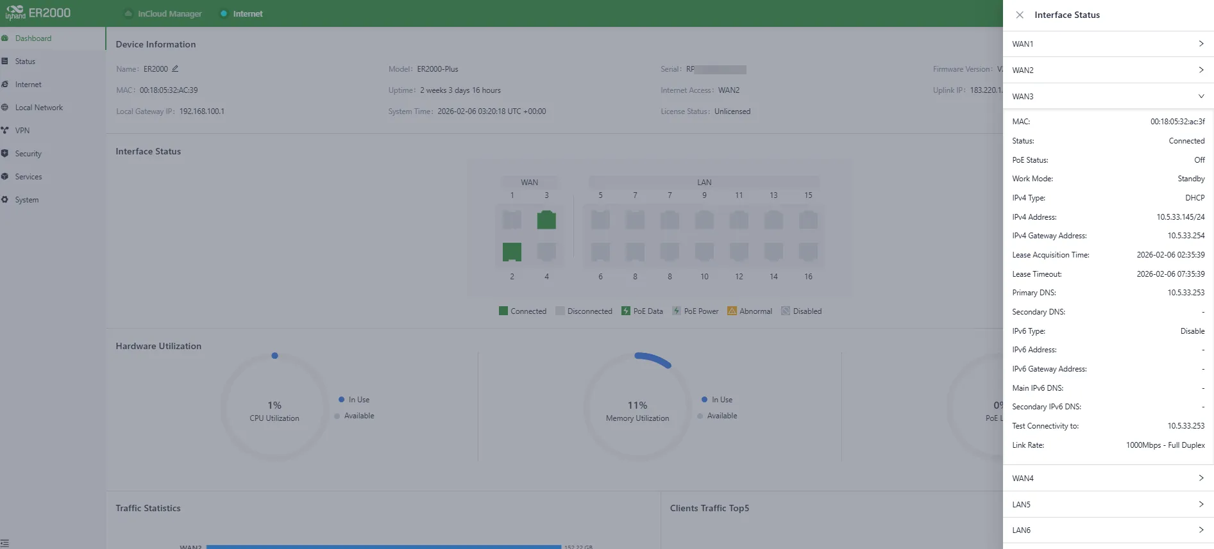Close the Interface Status panel

pyautogui.click(x=1020, y=15)
